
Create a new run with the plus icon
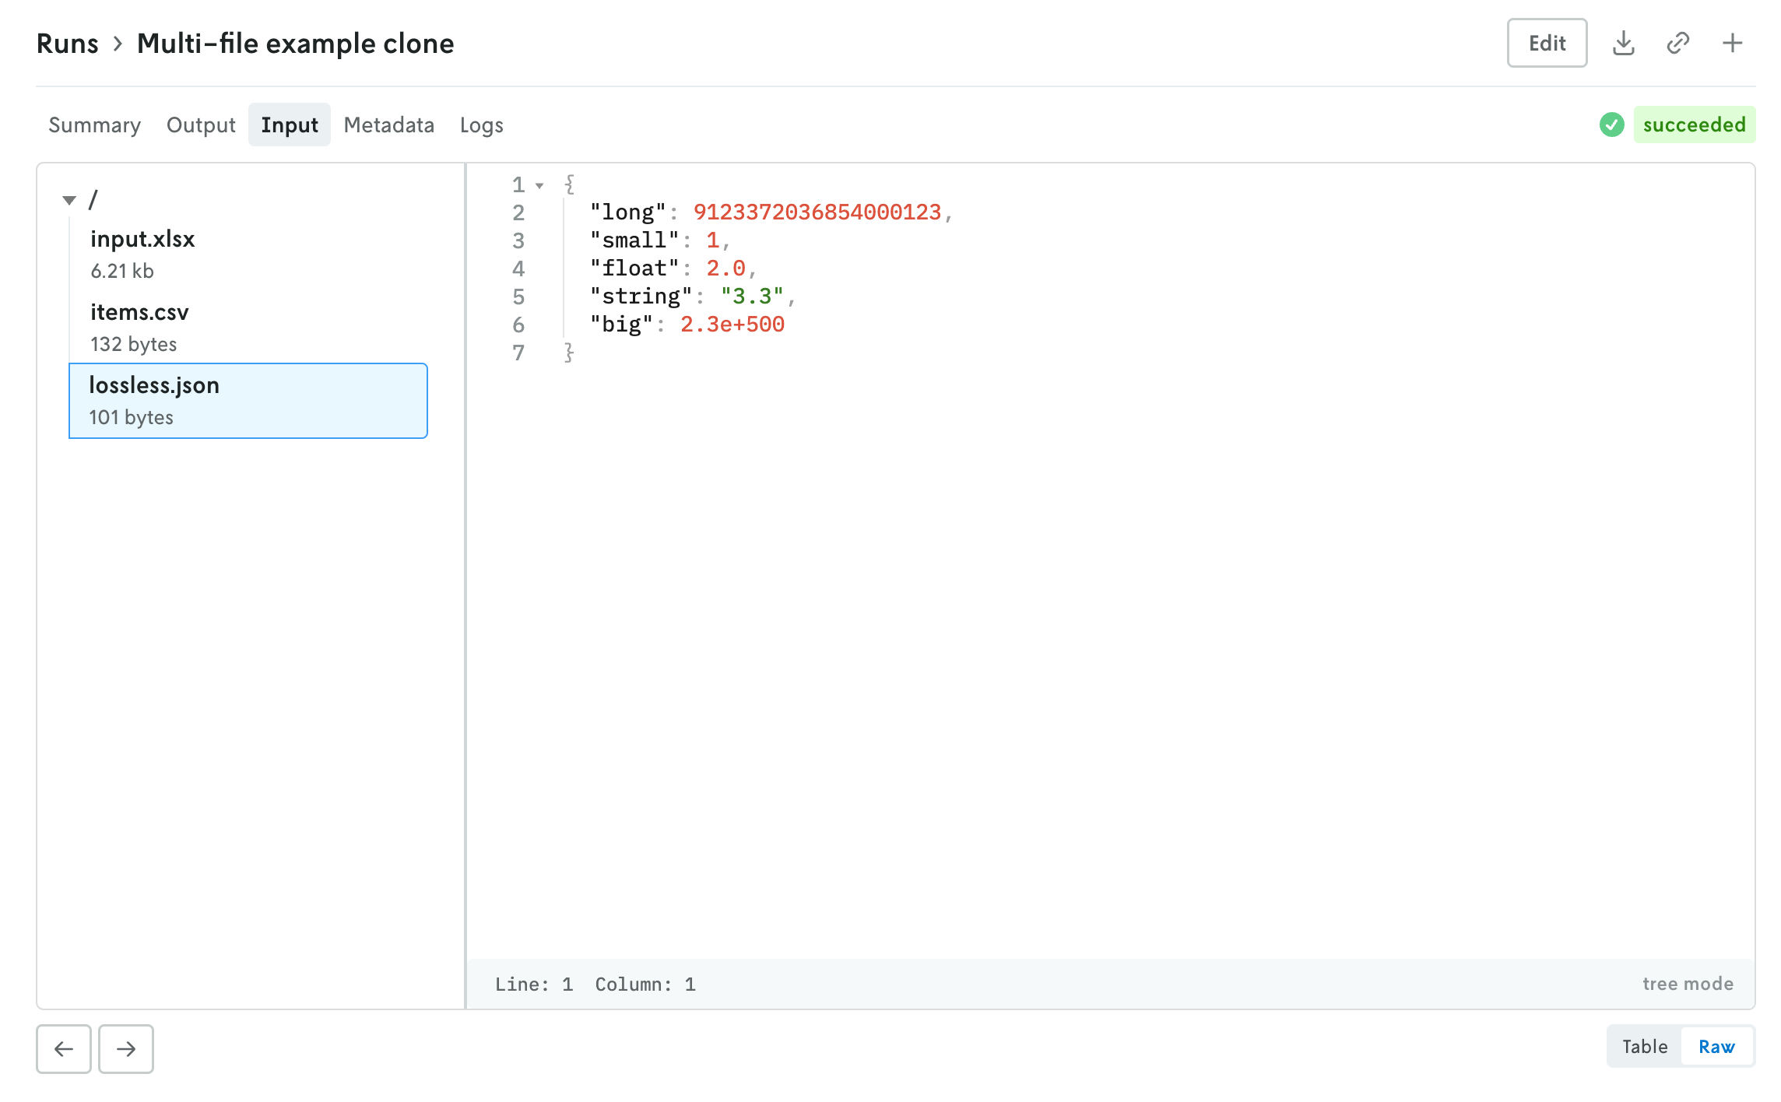[1733, 43]
